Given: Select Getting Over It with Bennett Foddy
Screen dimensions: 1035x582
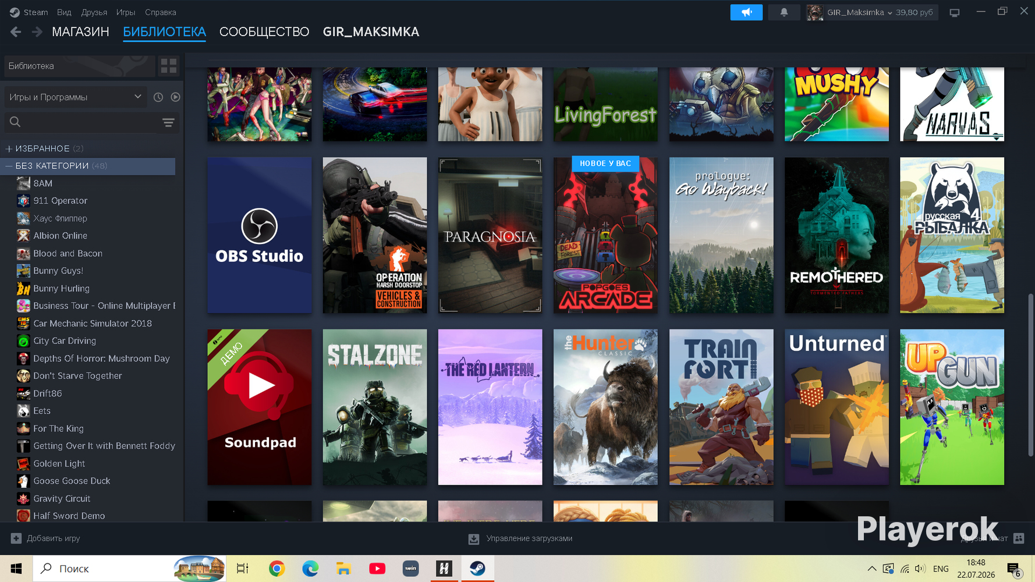Looking at the screenshot, I should (104, 446).
